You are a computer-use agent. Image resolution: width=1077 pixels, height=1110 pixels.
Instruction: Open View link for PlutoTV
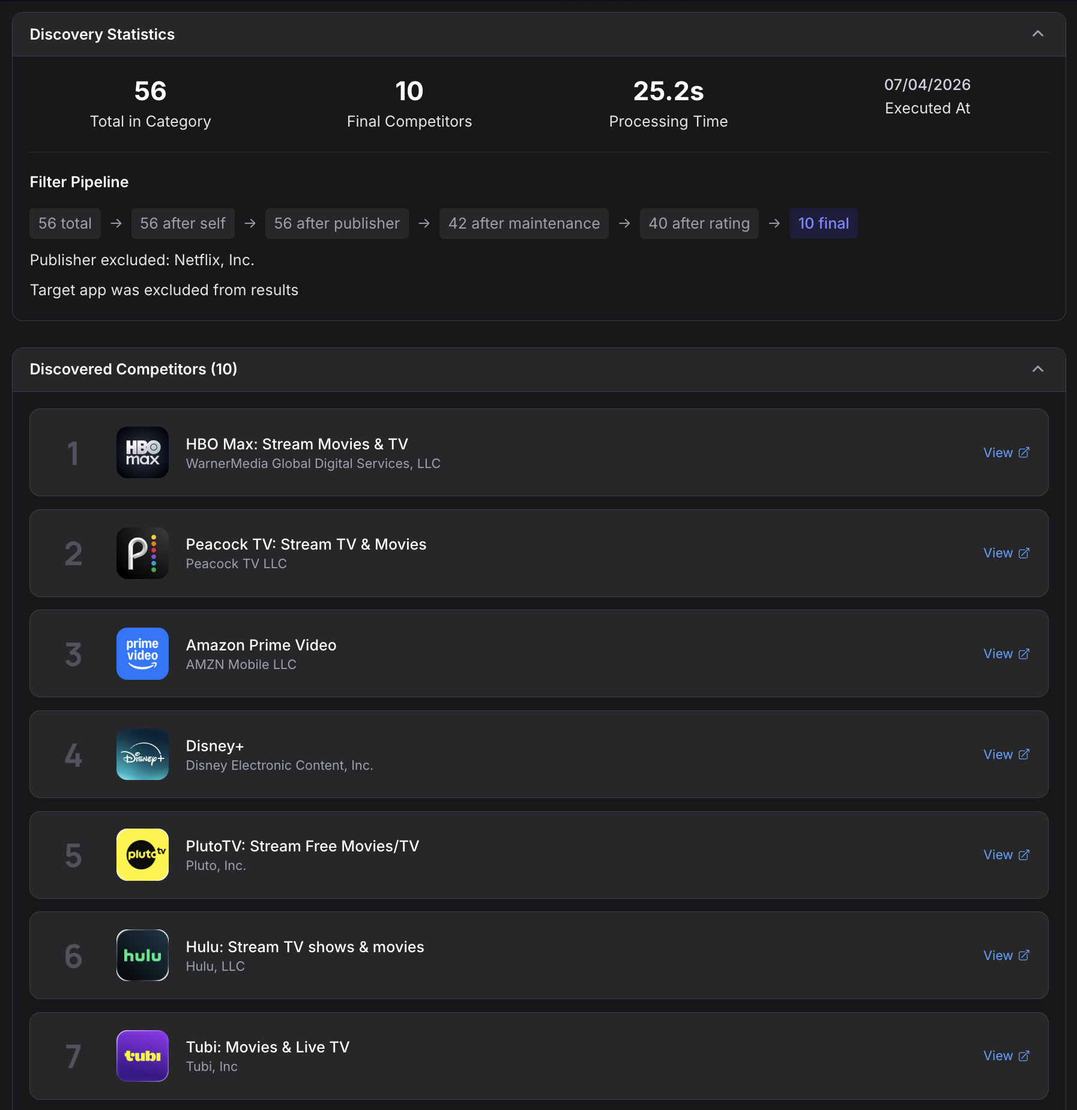pyautogui.click(x=1006, y=855)
